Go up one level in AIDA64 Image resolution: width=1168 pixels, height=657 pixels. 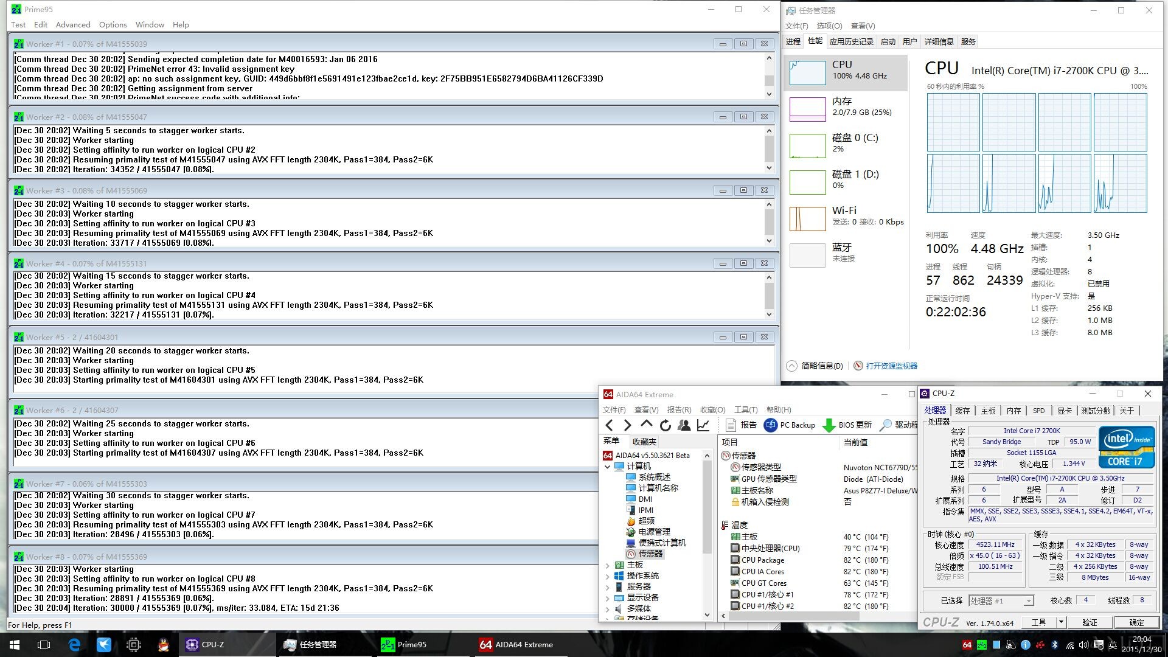646,425
